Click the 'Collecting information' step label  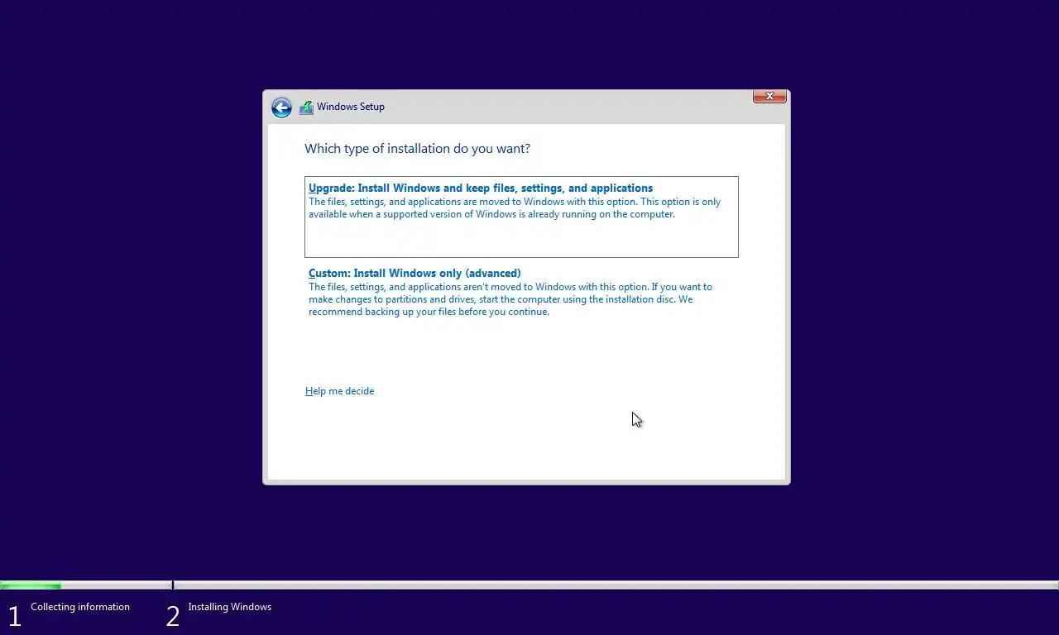pos(80,607)
